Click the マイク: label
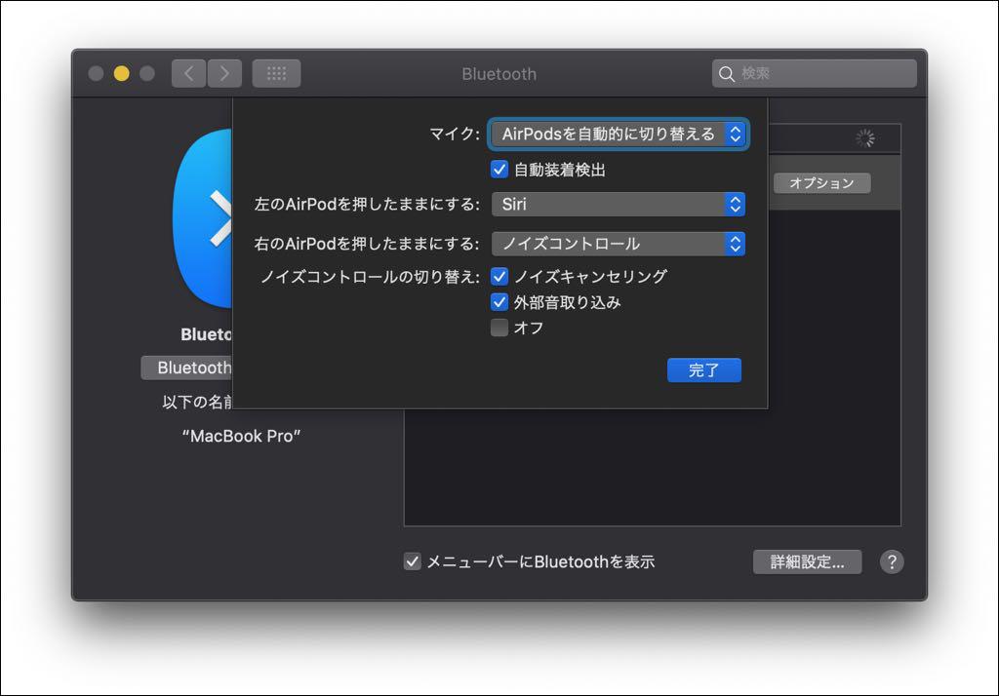The image size is (999, 696). [x=455, y=134]
